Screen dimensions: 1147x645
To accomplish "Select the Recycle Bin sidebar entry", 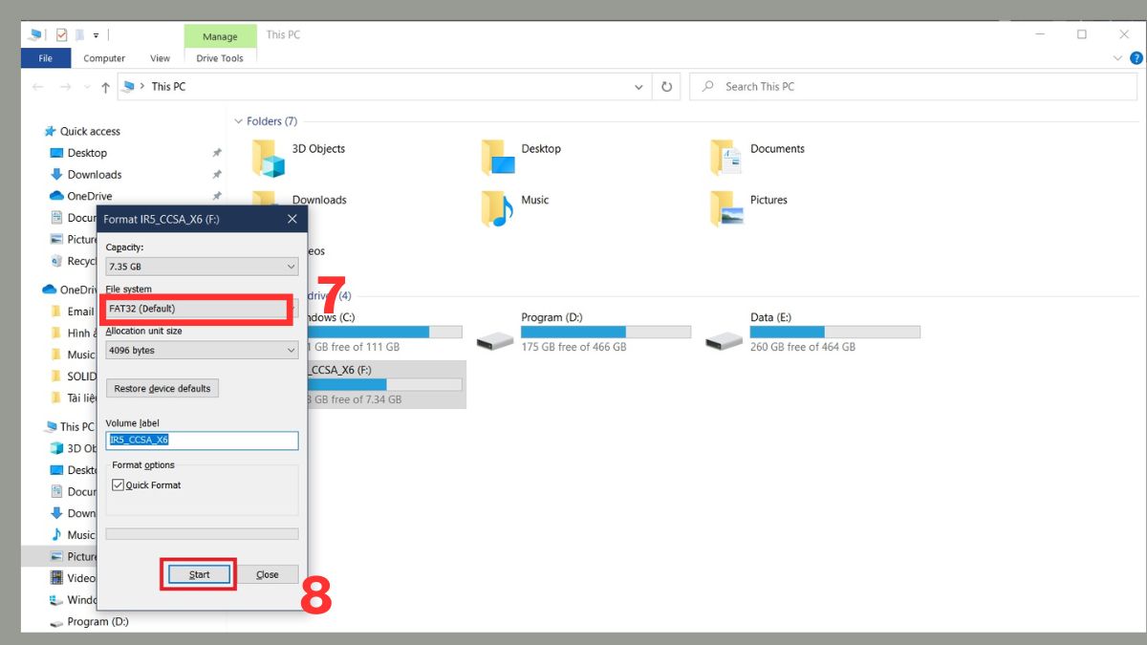I will point(74,261).
